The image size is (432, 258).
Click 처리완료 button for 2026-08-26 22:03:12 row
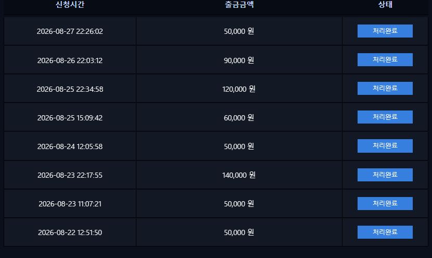[385, 59]
